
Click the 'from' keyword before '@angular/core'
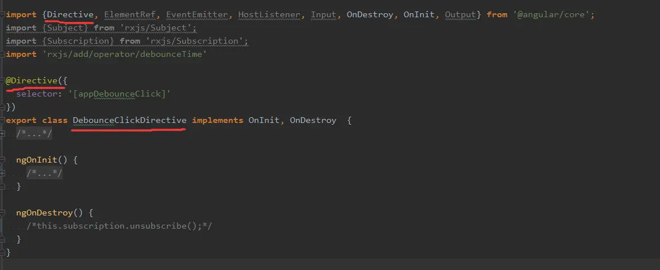click(497, 15)
